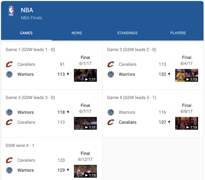Click Warriors name in the 6/12/17 game

point(26,170)
